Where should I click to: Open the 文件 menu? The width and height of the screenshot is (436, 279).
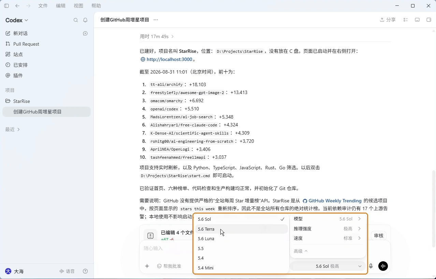coord(43,6)
